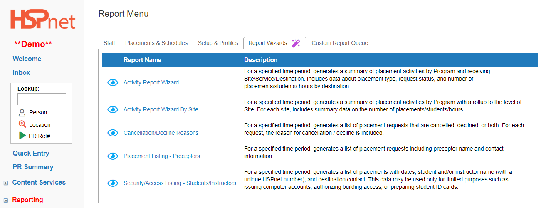Open Quick Entry from the sidebar
The image size is (551, 208).
pos(31,153)
